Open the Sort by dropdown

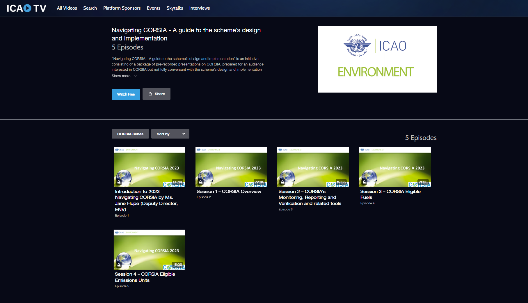click(170, 134)
